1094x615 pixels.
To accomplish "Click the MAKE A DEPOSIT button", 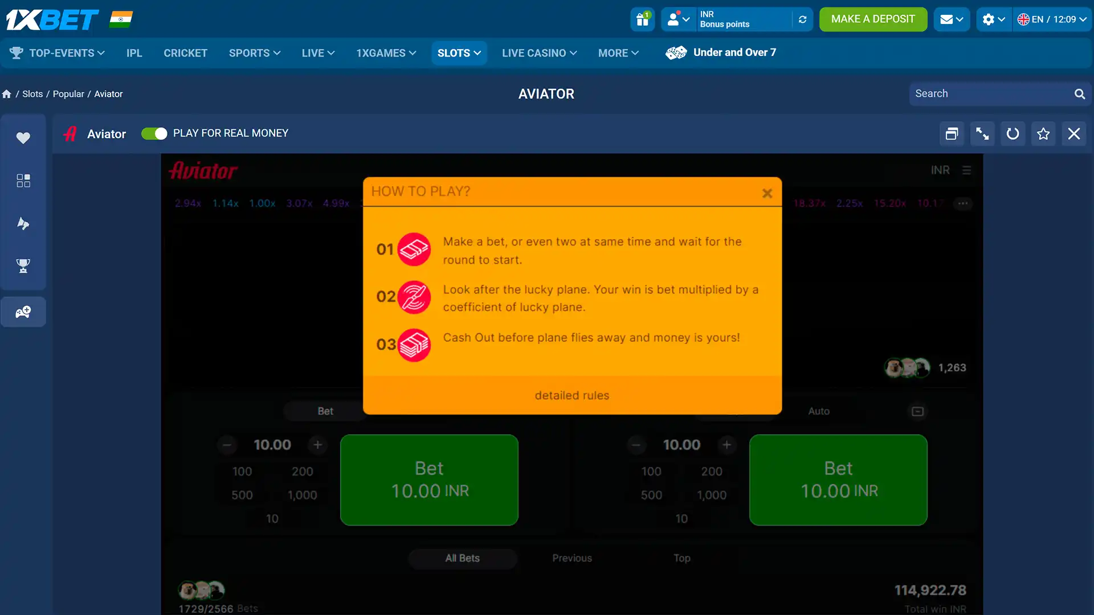I will [873, 19].
